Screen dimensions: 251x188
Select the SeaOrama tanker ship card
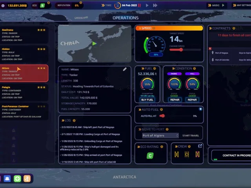(24, 35)
